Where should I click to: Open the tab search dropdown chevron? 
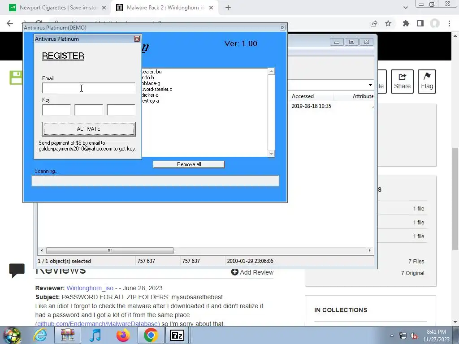click(x=405, y=8)
